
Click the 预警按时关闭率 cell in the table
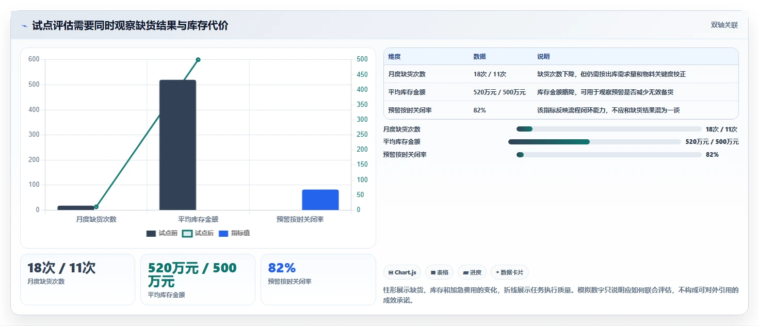(410, 110)
